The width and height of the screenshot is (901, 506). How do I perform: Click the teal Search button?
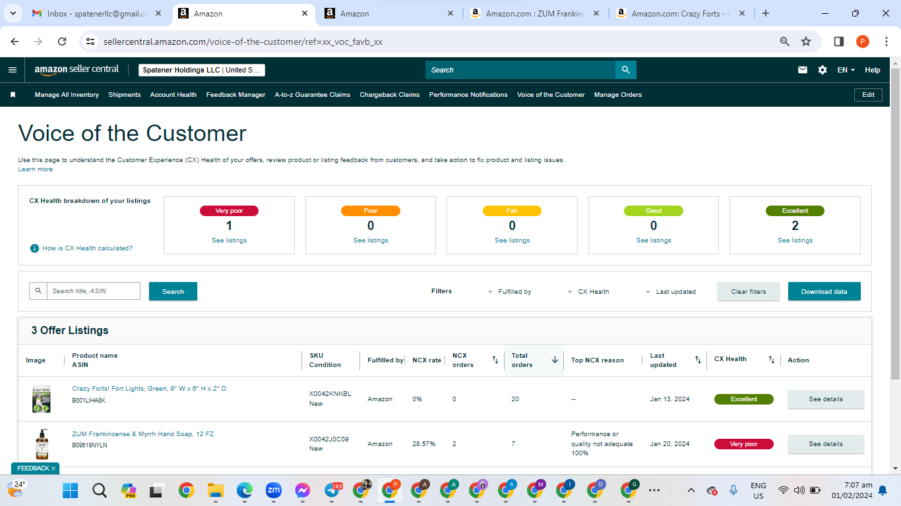pyautogui.click(x=173, y=291)
